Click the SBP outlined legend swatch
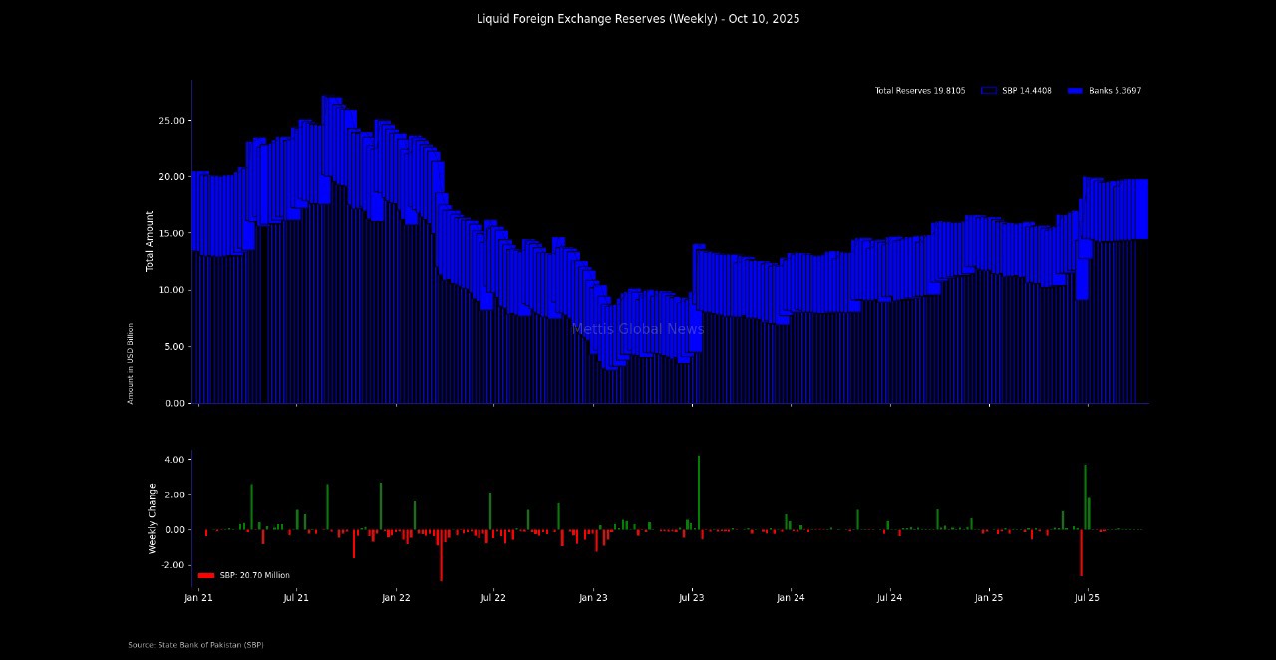This screenshot has height=660, width=1276. 989,91
